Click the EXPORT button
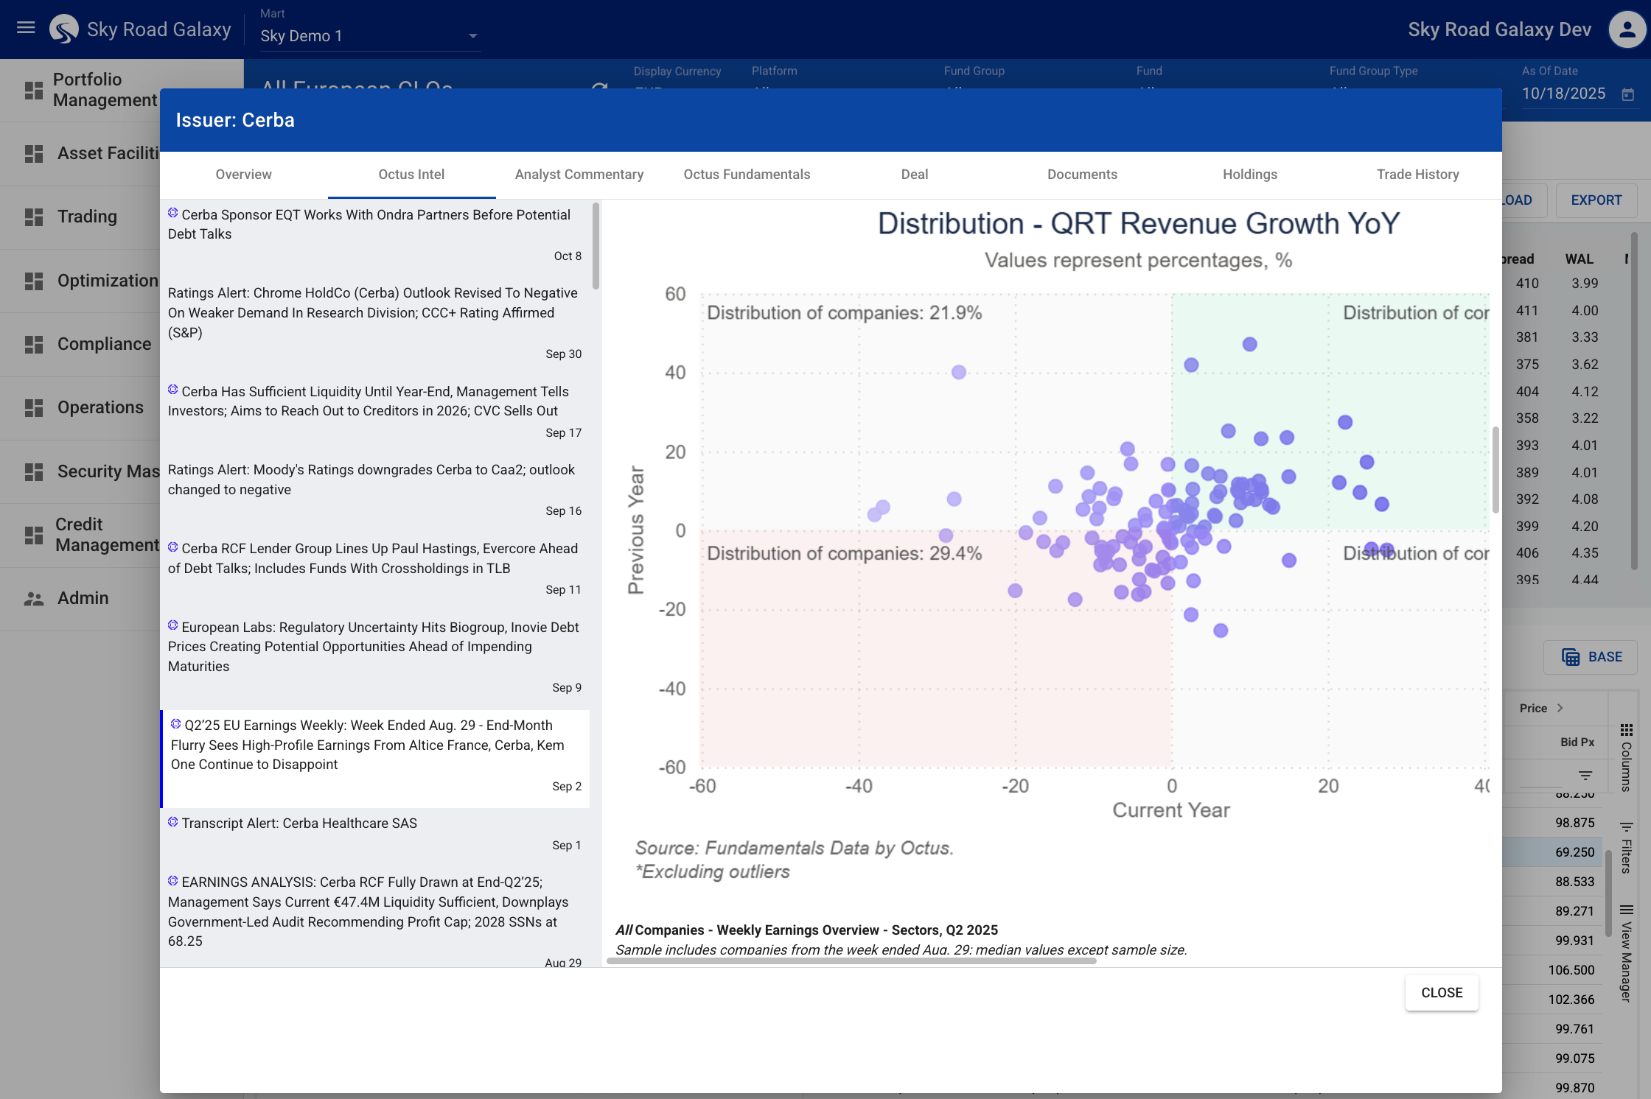 pyautogui.click(x=1596, y=200)
